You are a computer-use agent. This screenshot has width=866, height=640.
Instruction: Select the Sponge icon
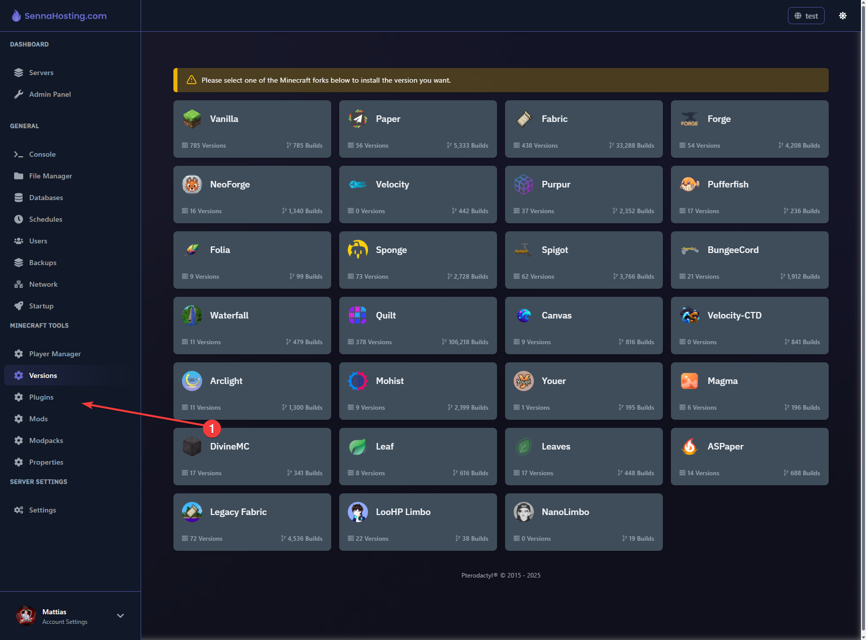(x=357, y=250)
